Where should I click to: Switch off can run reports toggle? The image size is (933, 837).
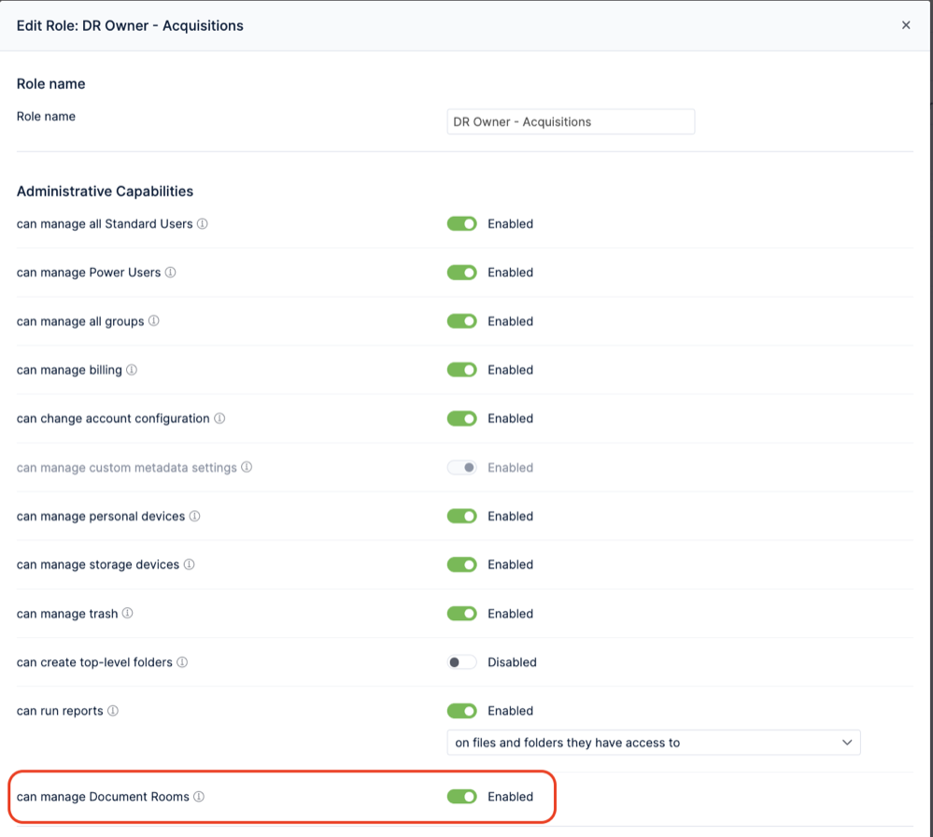coord(461,711)
